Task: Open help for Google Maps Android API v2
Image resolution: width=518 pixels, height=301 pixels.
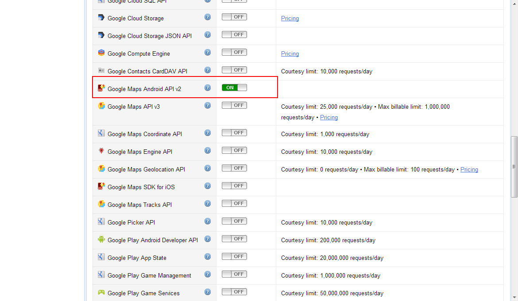Action: click(208, 88)
